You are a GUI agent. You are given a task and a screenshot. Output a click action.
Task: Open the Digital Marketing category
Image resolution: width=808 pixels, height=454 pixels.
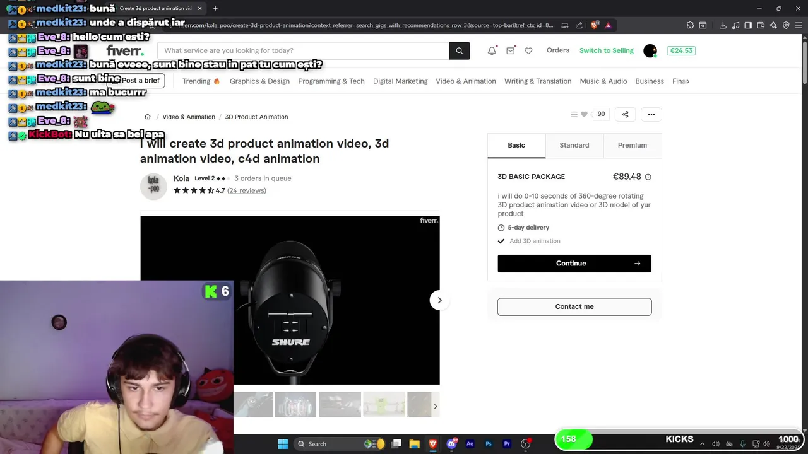coord(400,81)
